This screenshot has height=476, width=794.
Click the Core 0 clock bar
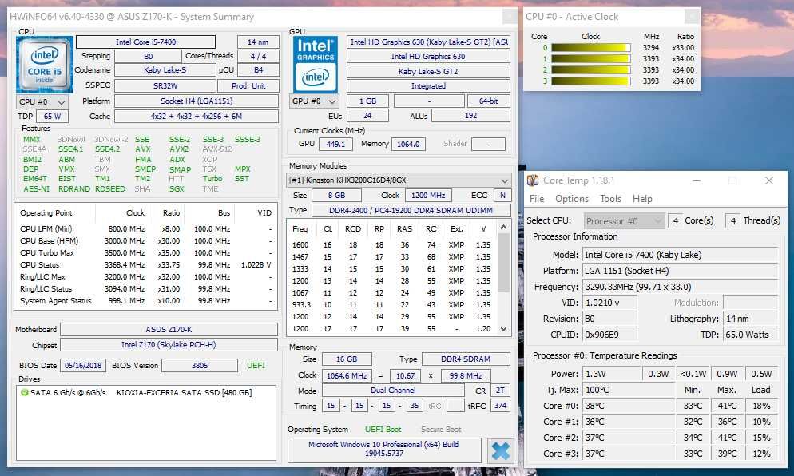pos(591,48)
